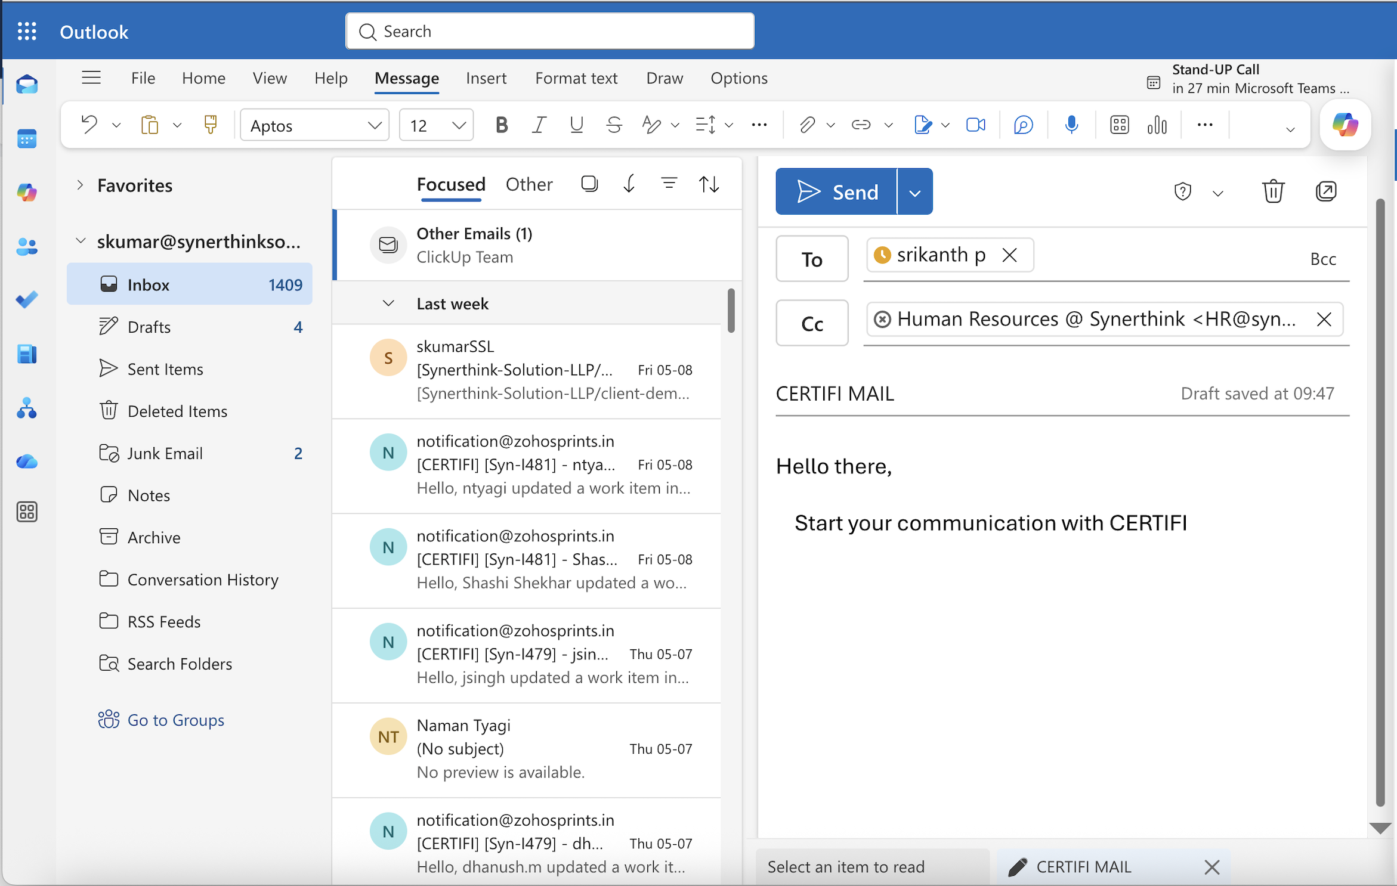This screenshot has height=886, width=1397.
Task: Insert a Poll using the chart icon
Action: tap(1157, 125)
